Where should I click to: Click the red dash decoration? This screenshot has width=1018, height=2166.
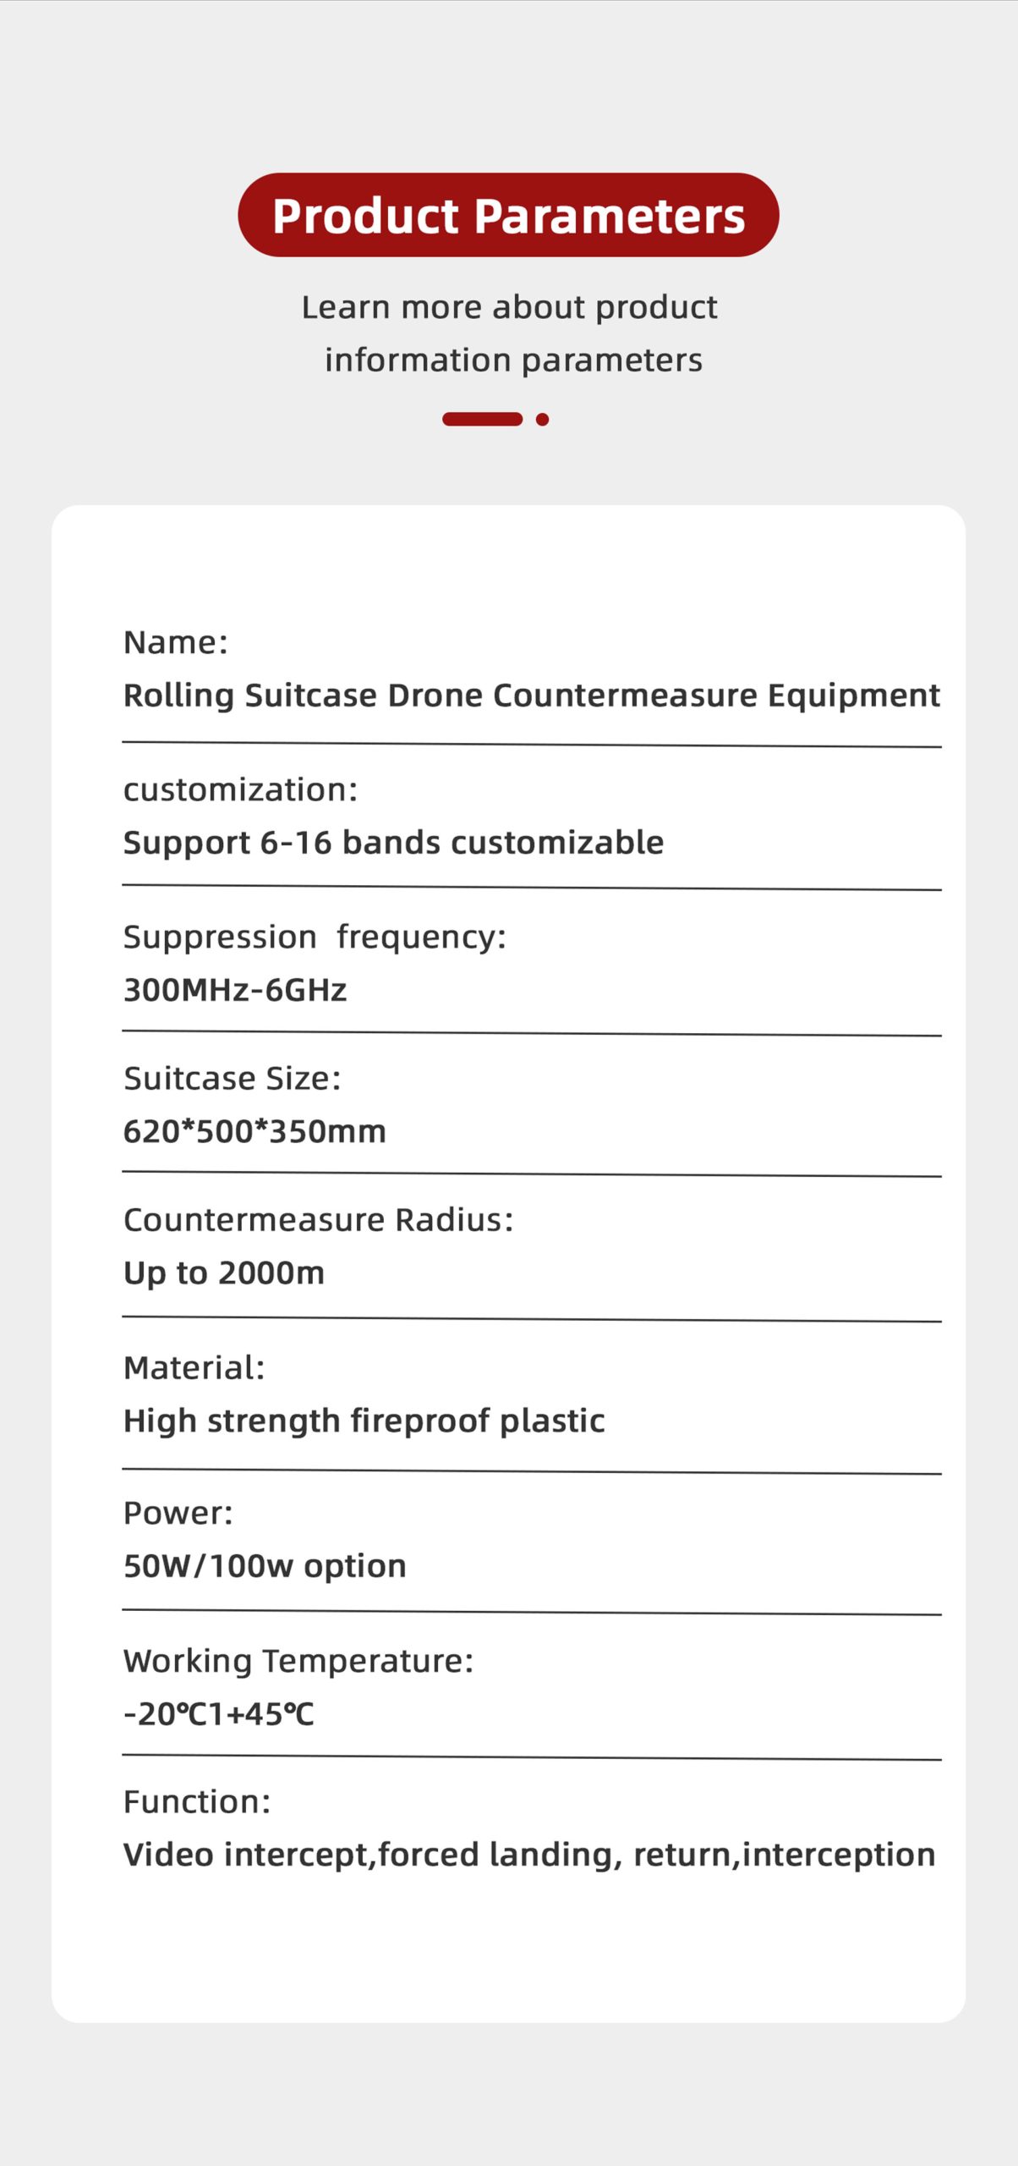click(483, 419)
